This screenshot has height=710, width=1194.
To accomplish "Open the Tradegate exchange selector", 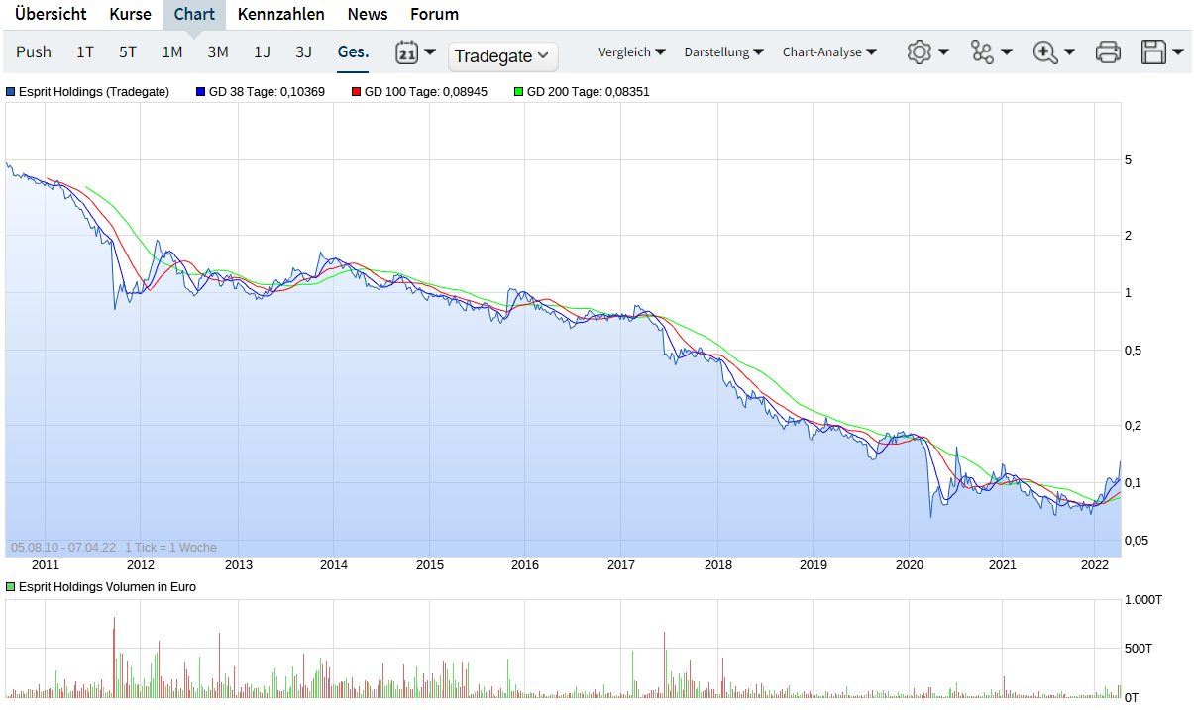I will point(502,56).
